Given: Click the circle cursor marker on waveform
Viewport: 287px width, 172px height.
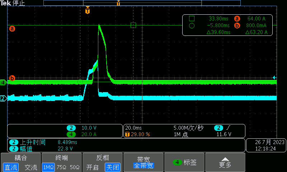Looking at the screenshot, I should [80, 82].
